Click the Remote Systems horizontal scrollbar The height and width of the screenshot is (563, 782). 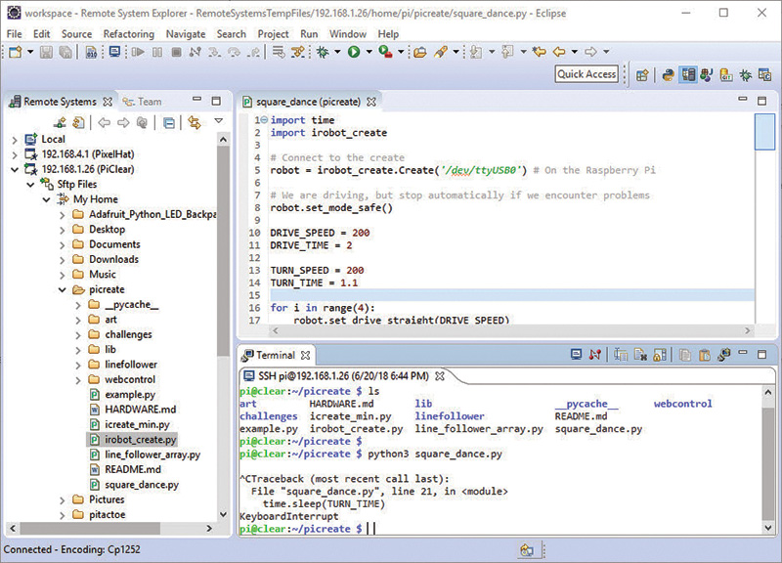[90, 528]
